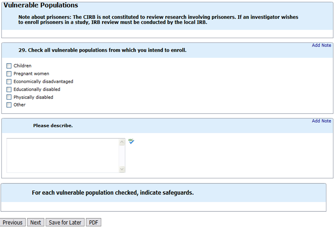Click the spell check icon beside the description box

tap(131, 141)
